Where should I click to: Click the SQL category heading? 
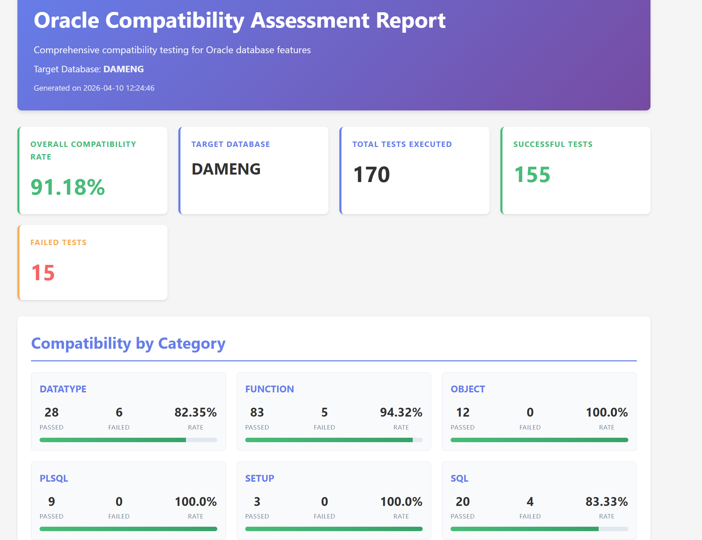pyautogui.click(x=459, y=478)
